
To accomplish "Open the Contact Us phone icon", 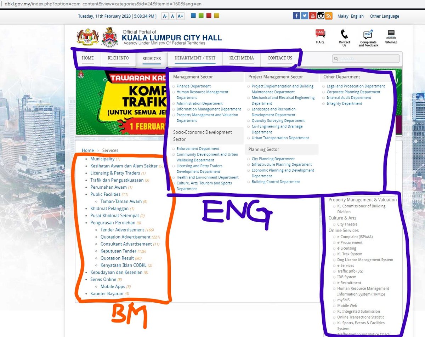I will 344,38.
